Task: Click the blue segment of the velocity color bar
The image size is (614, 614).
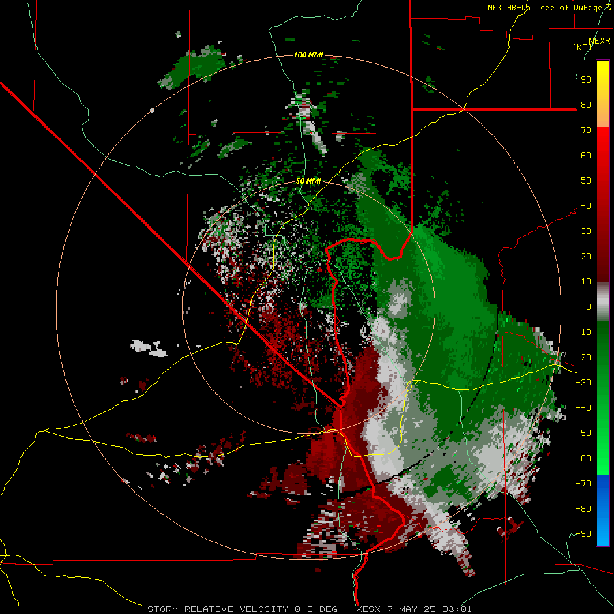Action: 602,510
